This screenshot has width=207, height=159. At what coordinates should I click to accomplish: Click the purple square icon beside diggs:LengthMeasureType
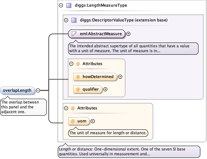point(69,6)
